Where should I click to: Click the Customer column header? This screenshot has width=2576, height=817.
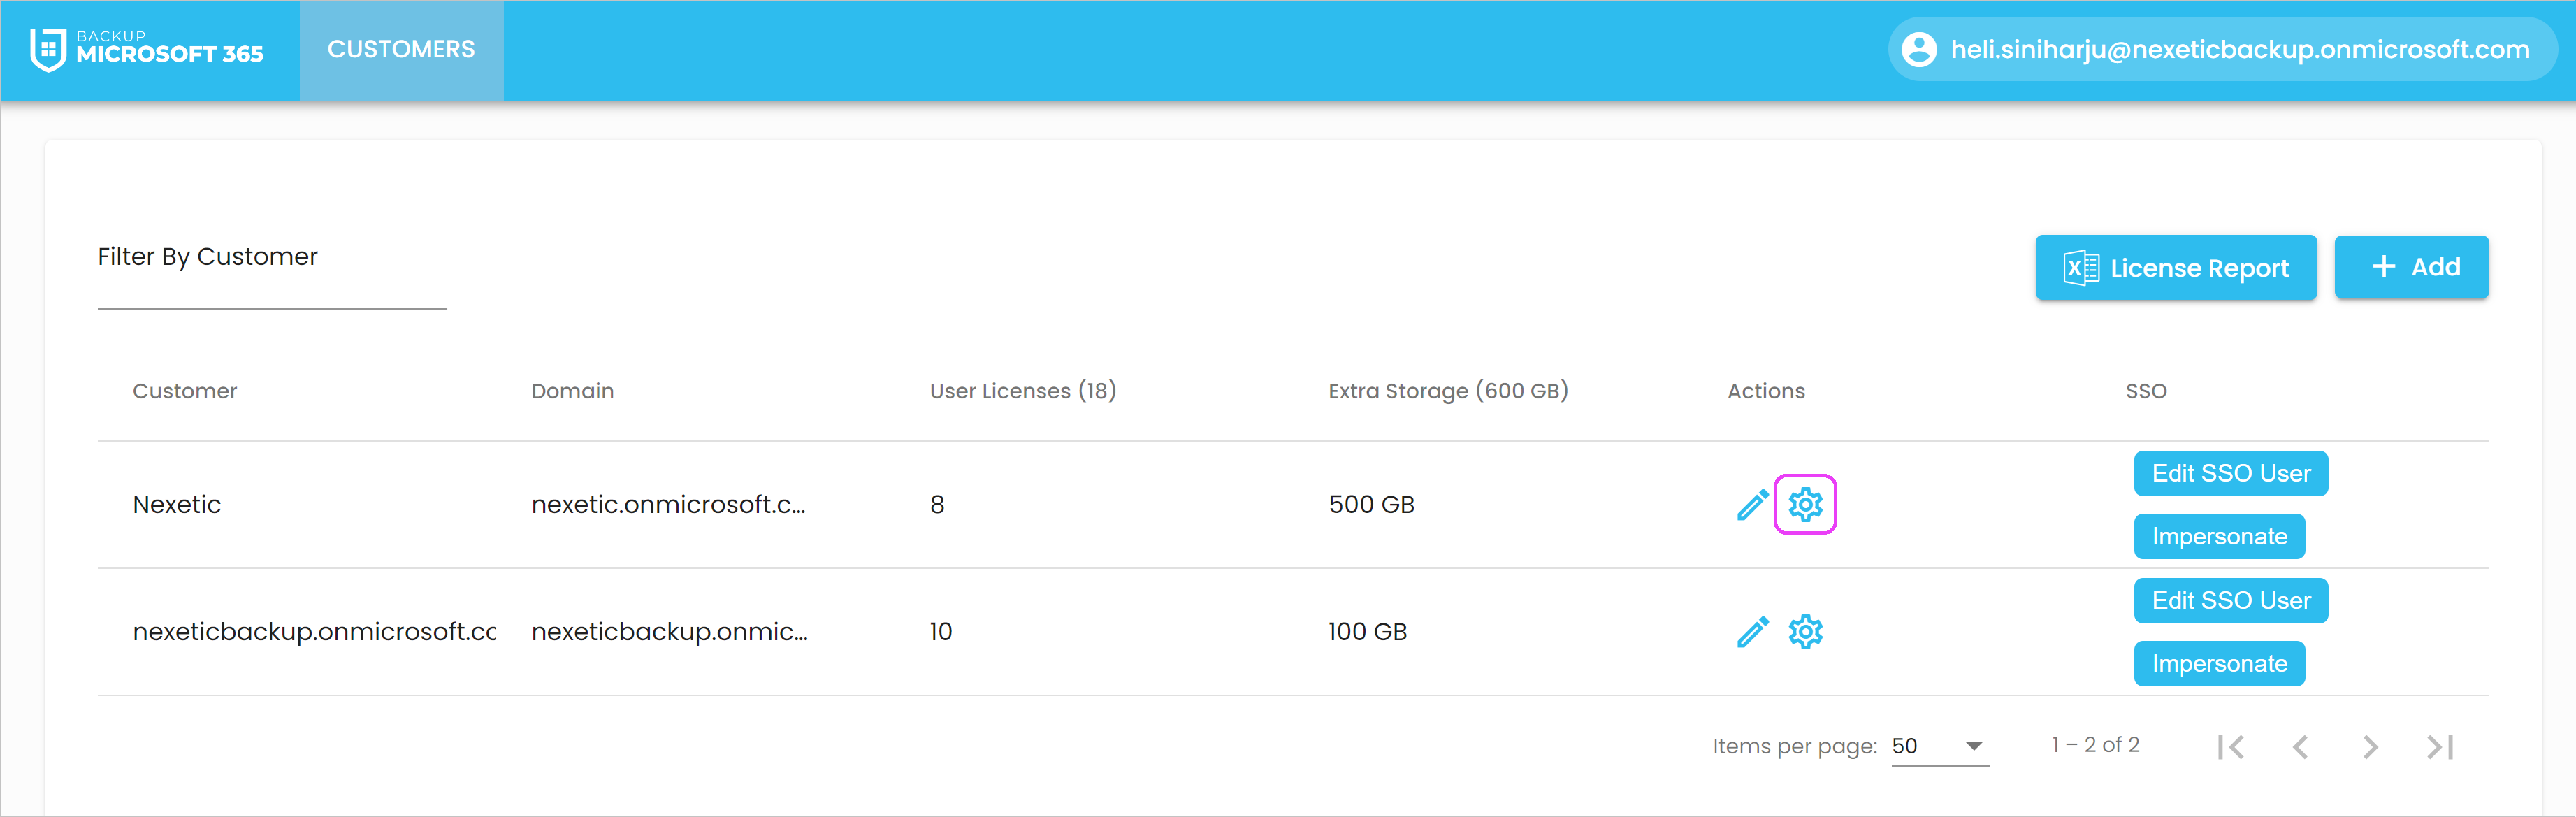185,391
